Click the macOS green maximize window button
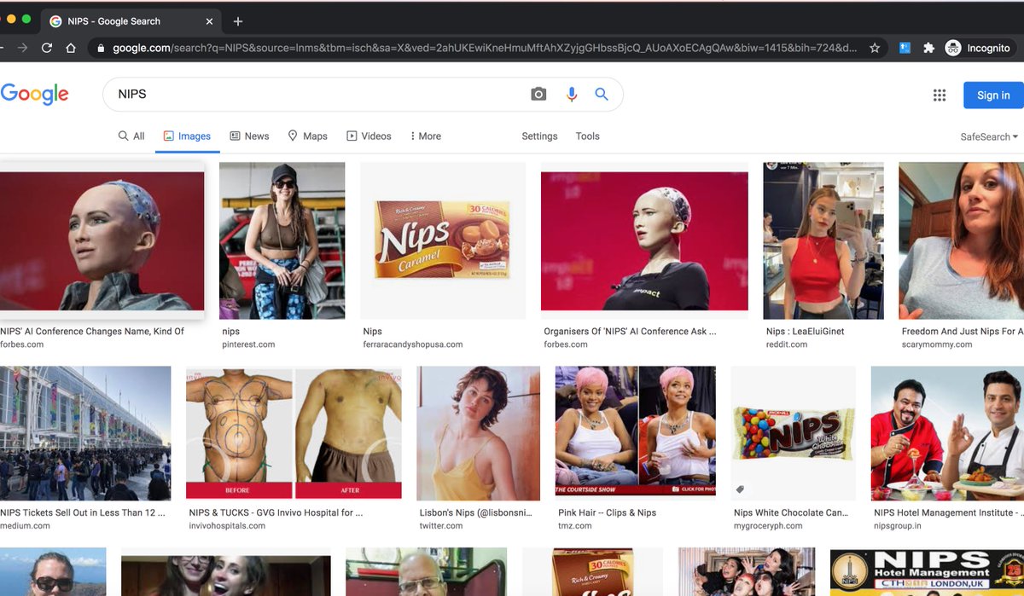The height and width of the screenshot is (596, 1024). tap(26, 19)
